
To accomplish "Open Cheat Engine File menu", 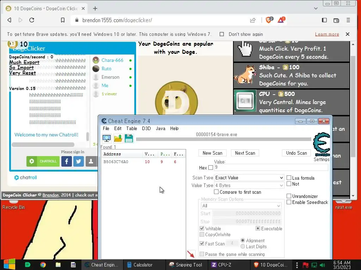I will click(106, 128).
